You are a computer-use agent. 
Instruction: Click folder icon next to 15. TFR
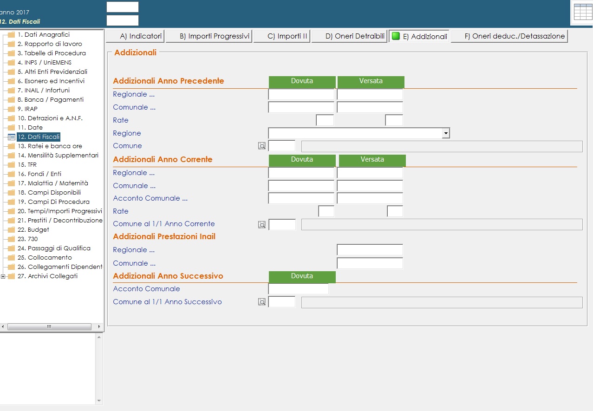[12, 165]
